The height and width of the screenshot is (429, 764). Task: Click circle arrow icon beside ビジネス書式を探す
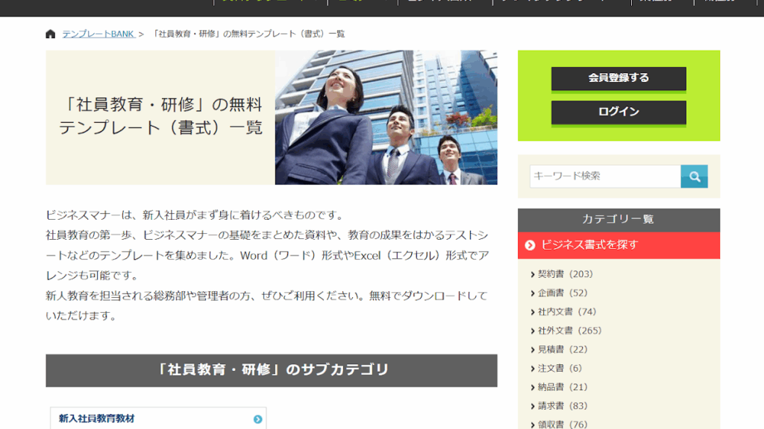[530, 245]
